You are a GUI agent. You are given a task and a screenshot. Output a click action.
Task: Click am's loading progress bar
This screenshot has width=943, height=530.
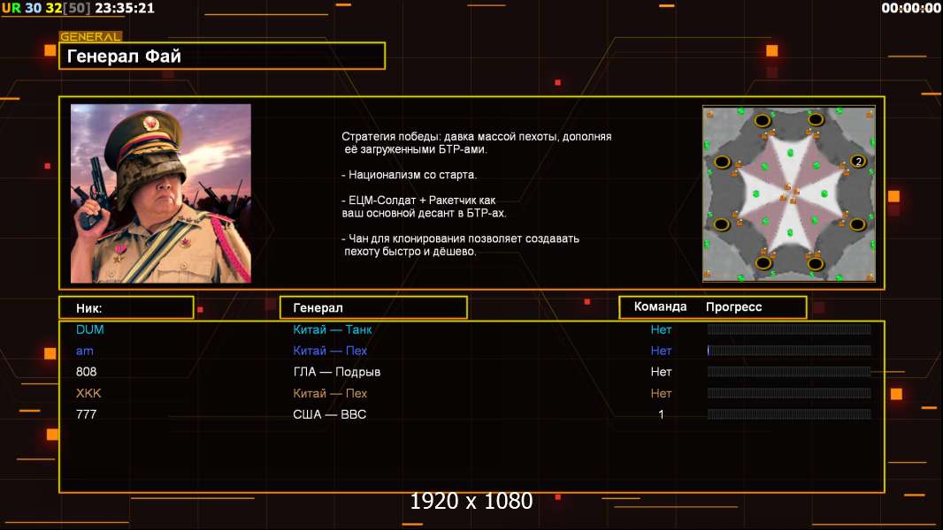point(789,351)
